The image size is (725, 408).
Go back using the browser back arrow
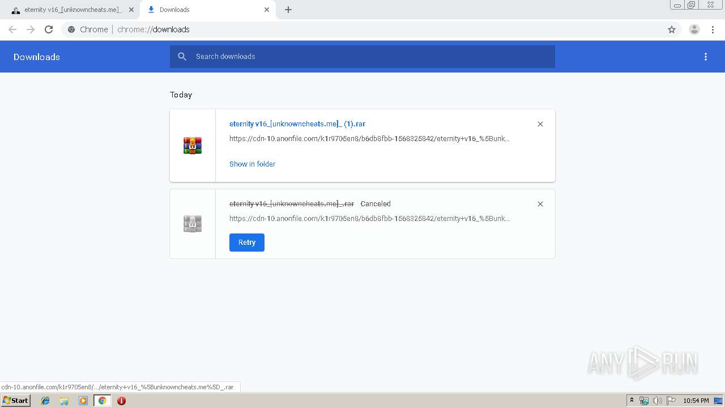click(x=12, y=29)
